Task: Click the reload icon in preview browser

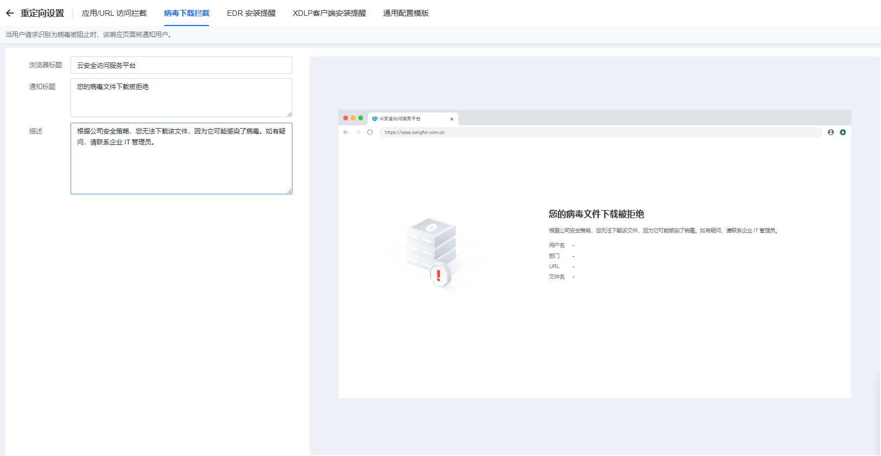Action: tap(370, 132)
